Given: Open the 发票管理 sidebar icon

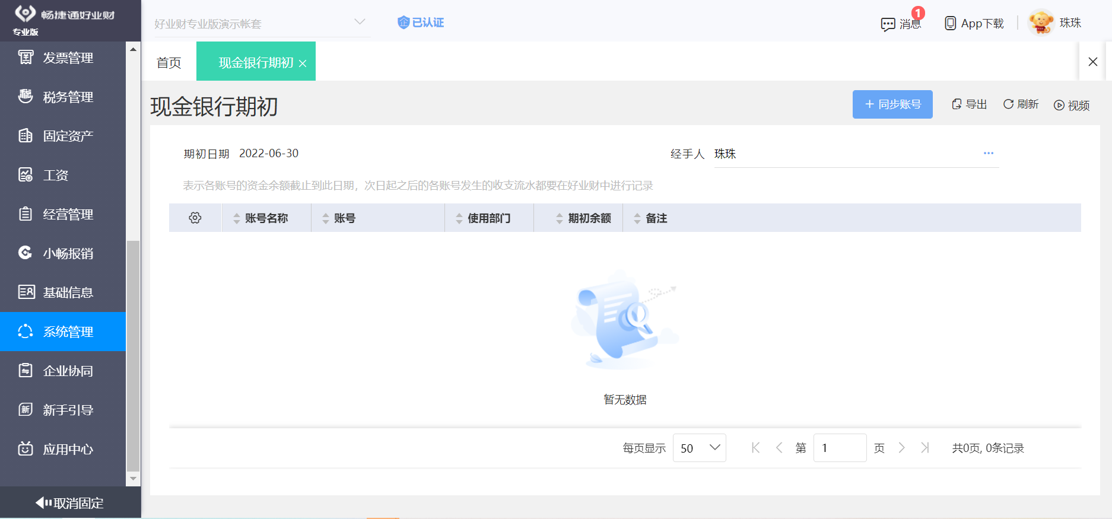Looking at the screenshot, I should tap(26, 58).
